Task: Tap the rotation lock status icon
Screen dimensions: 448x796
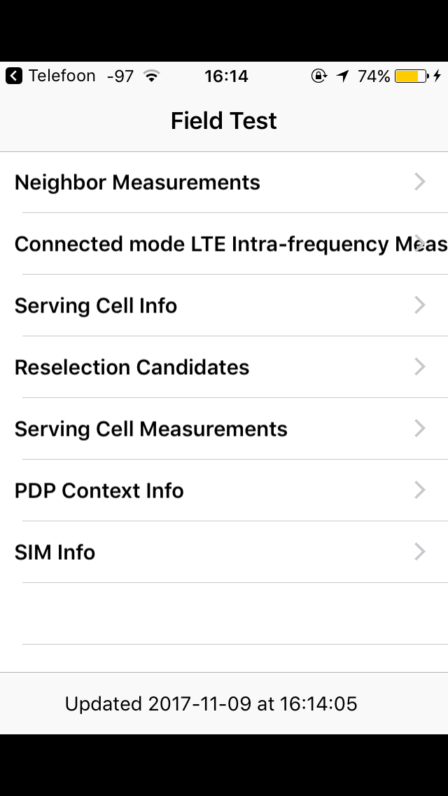Action: 319,76
